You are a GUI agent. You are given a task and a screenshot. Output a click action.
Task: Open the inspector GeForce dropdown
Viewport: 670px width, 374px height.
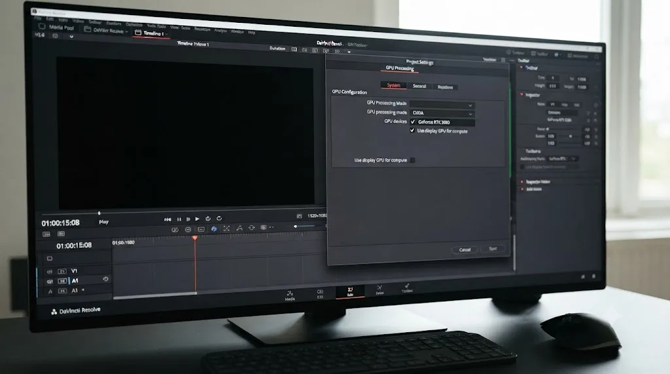(x=563, y=158)
